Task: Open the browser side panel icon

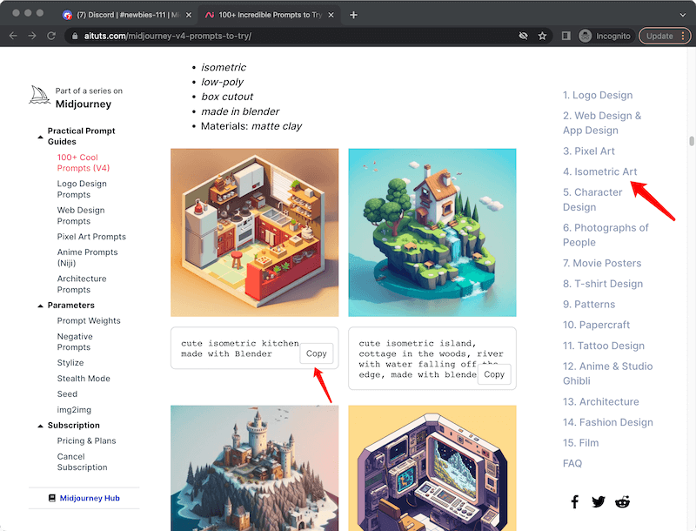Action: (566, 36)
